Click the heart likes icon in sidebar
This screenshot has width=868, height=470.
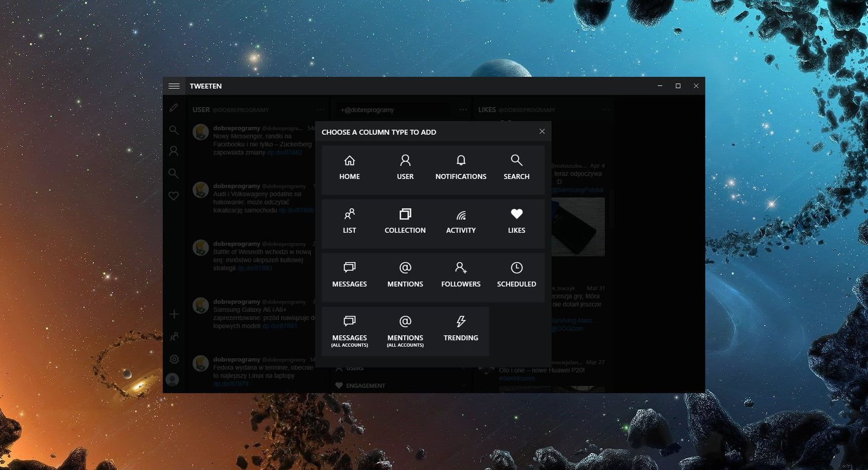174,196
